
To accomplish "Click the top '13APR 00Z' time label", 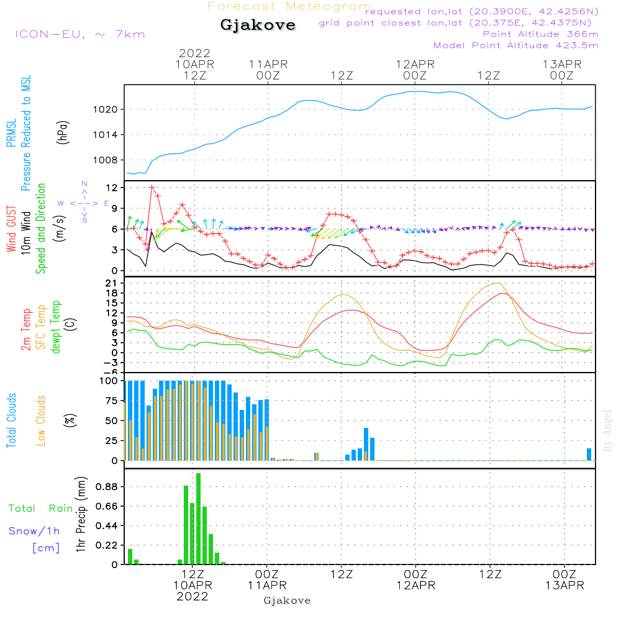I will coord(562,70).
